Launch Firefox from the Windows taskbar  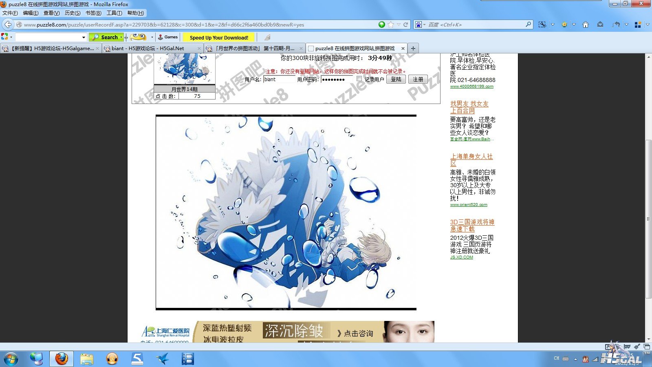pyautogui.click(x=62, y=359)
